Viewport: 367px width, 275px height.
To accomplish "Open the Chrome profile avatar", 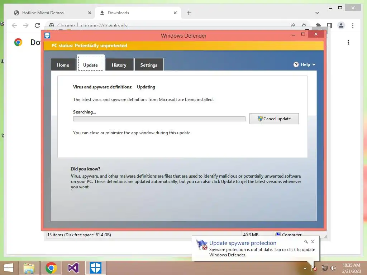I will [341, 25].
